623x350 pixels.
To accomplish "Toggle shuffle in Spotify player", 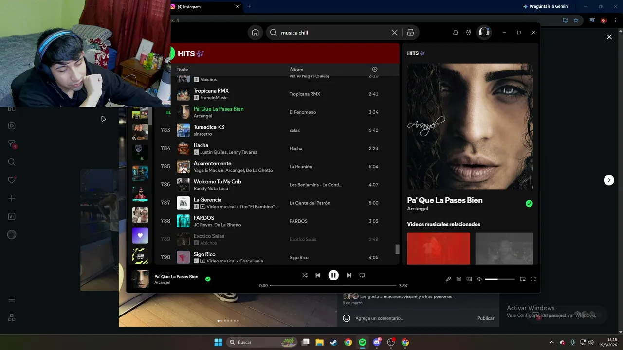I will [x=305, y=275].
